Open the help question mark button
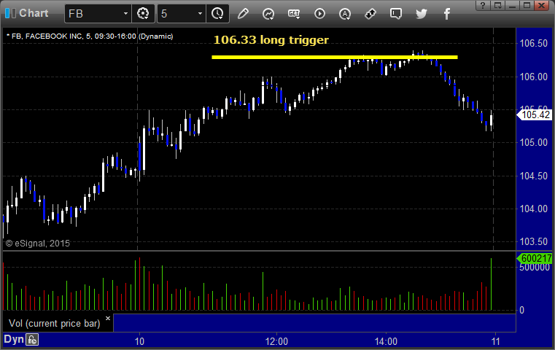The height and width of the screenshot is (350, 555). [x=483, y=5]
